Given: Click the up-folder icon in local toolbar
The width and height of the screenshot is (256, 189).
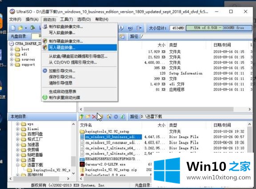Looking at the screenshot, I should pos(81,117).
